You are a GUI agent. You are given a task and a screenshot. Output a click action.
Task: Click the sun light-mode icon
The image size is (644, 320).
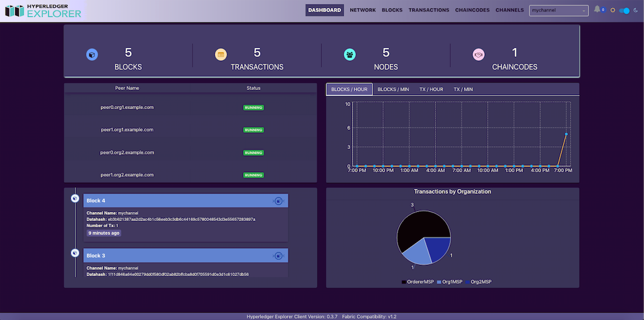[613, 10]
